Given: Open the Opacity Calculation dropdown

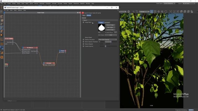Looking at the screenshot, I should [108, 39].
